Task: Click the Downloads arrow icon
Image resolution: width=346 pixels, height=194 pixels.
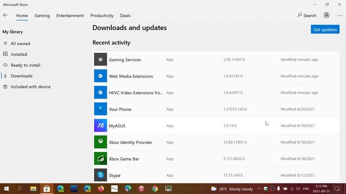Action: tap(5, 75)
